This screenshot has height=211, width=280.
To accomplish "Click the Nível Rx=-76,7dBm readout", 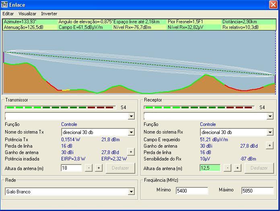I will (132, 27).
